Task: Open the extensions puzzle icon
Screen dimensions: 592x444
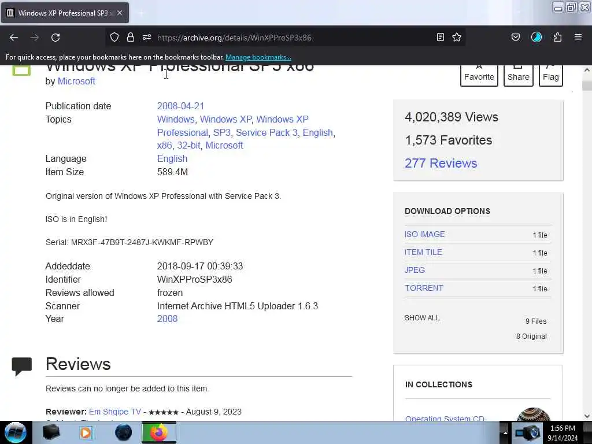Action: [x=557, y=37]
